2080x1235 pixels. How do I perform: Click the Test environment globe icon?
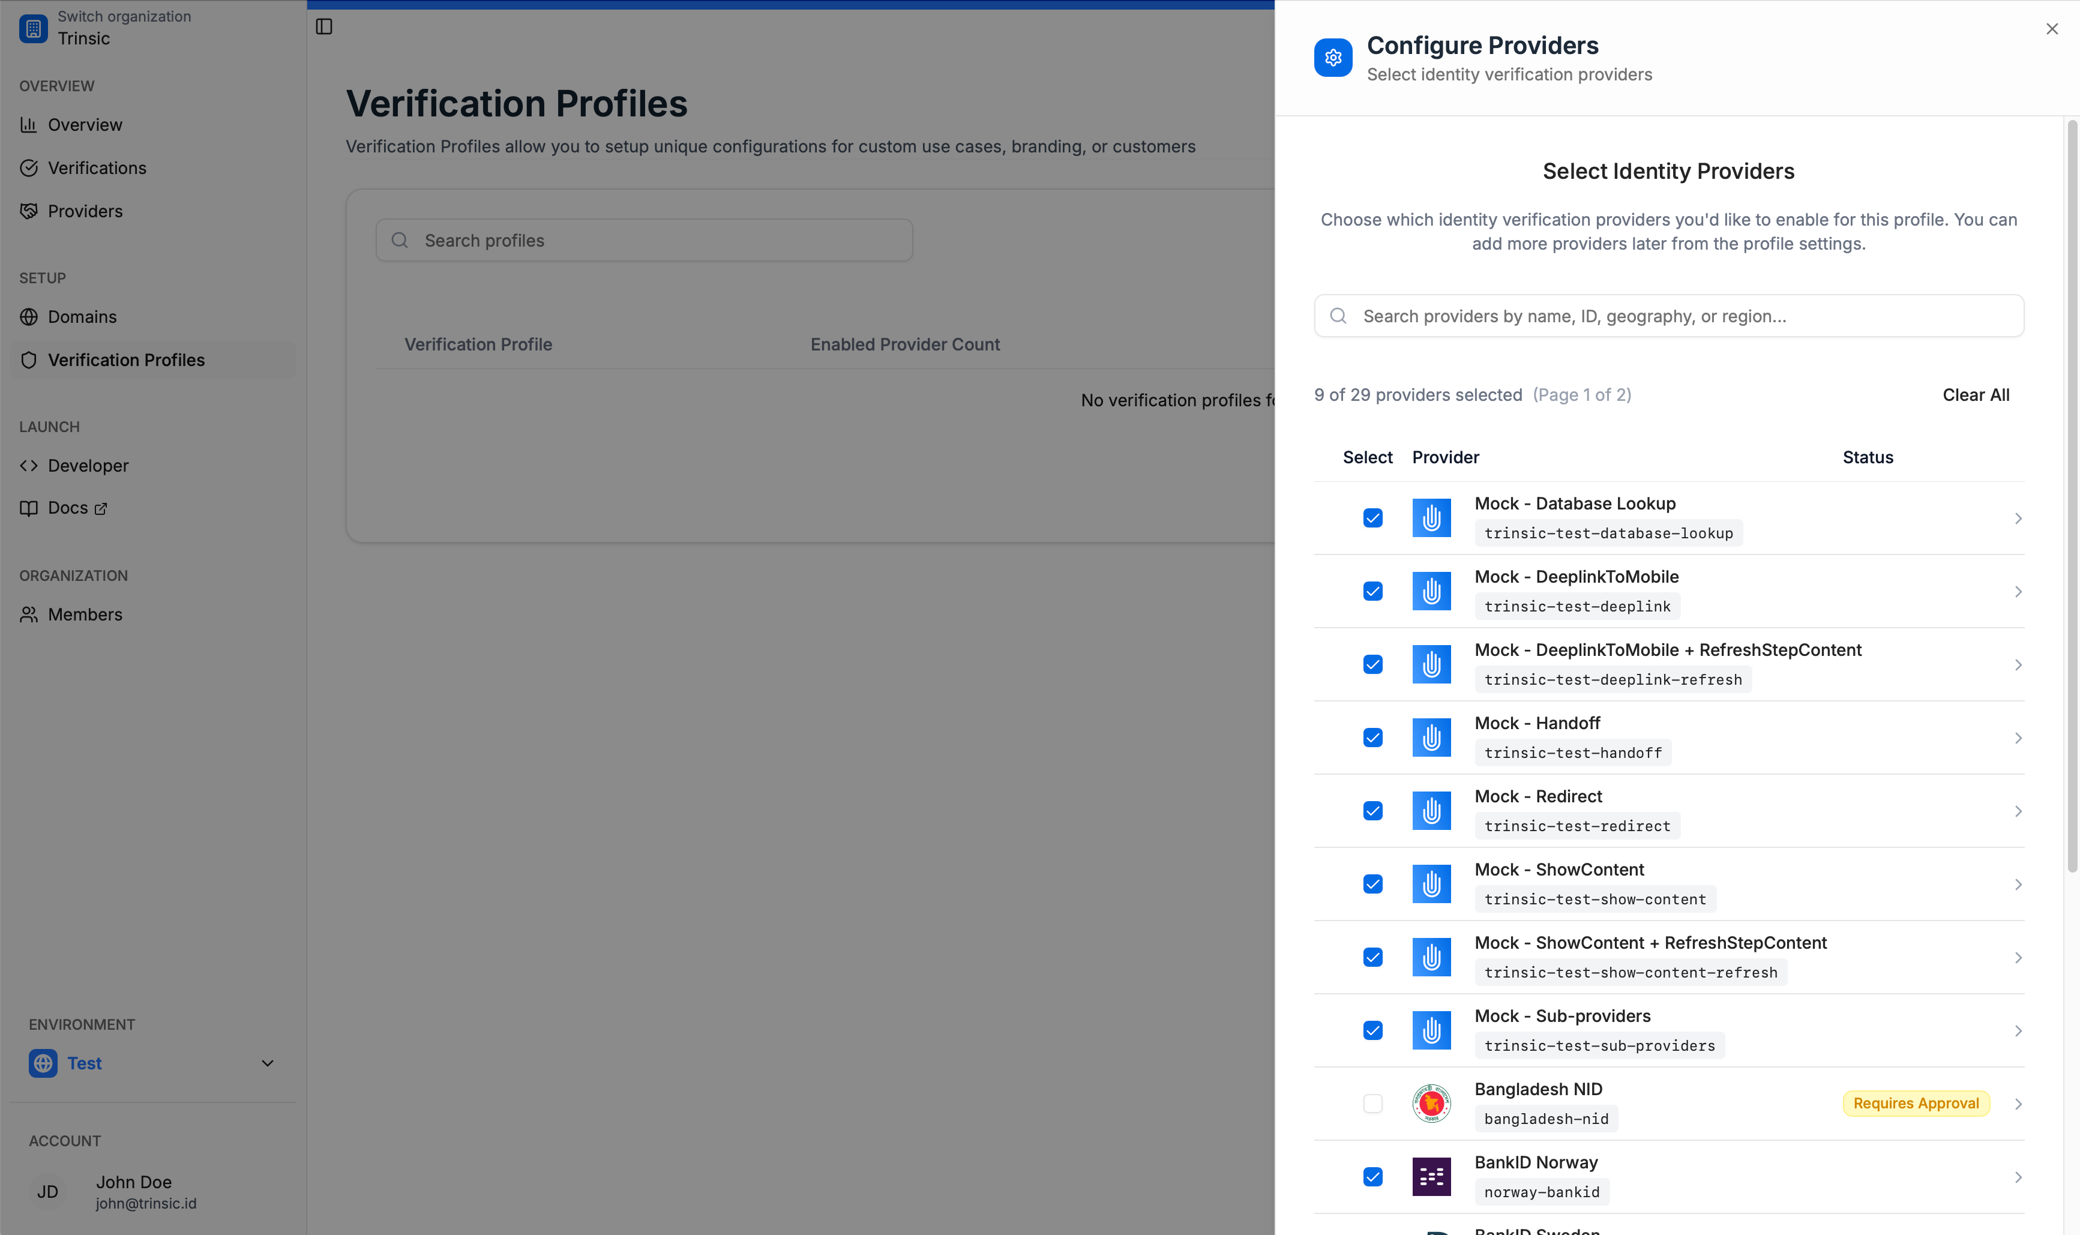coord(43,1063)
